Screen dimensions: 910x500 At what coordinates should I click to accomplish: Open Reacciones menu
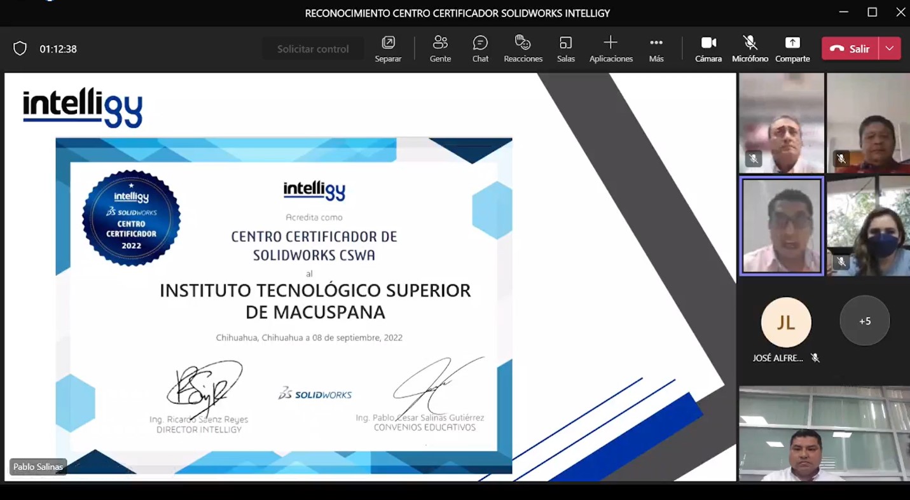[x=523, y=49]
